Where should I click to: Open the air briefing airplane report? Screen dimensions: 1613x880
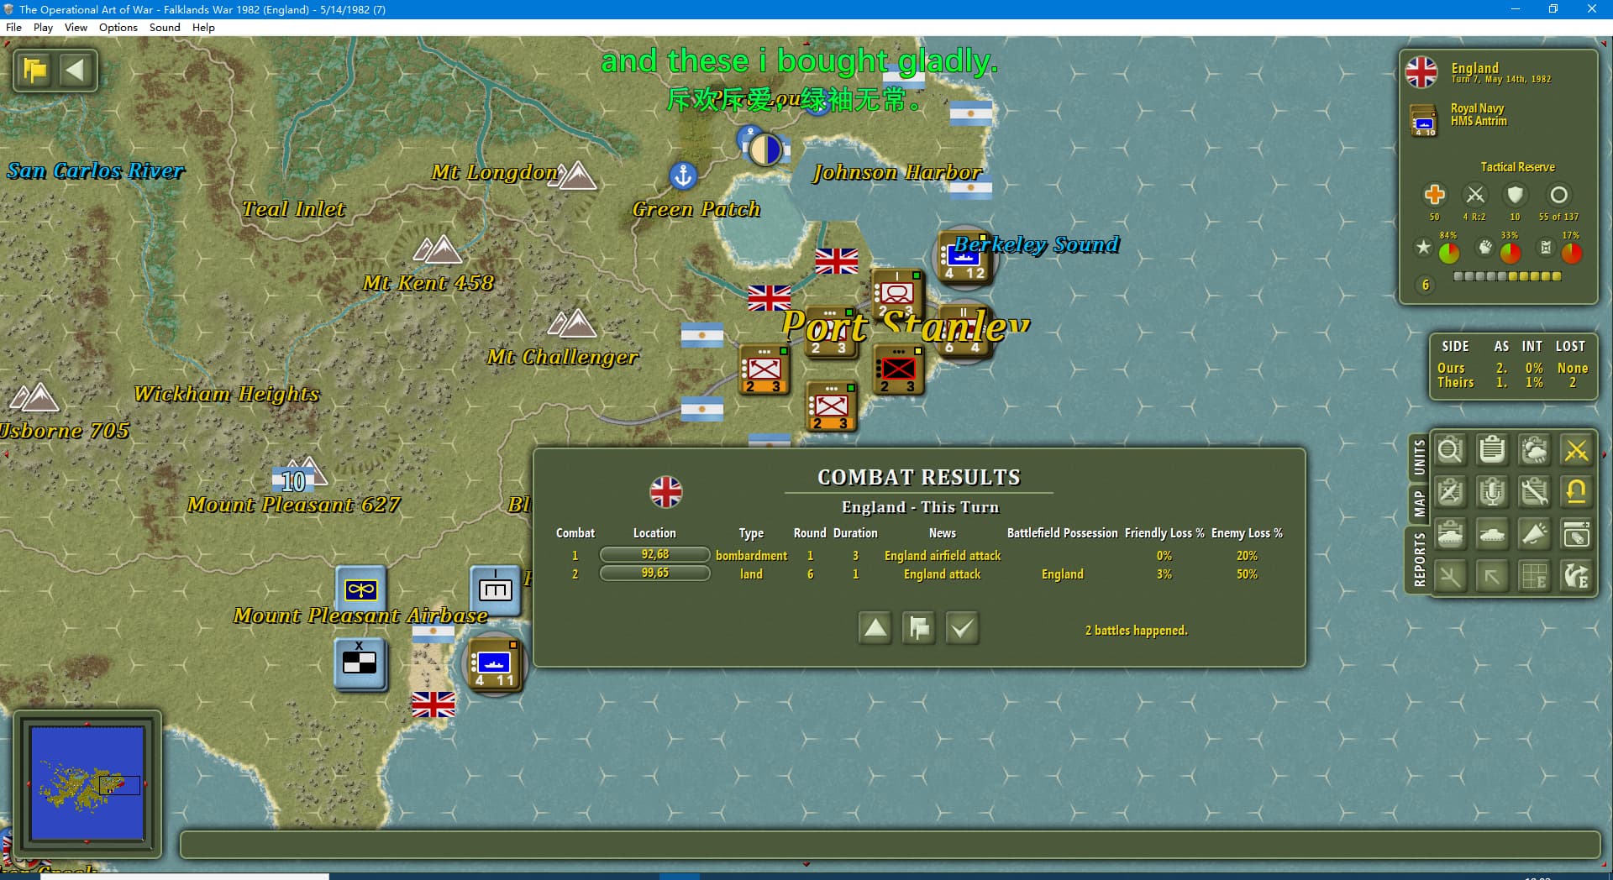[x=1450, y=492]
